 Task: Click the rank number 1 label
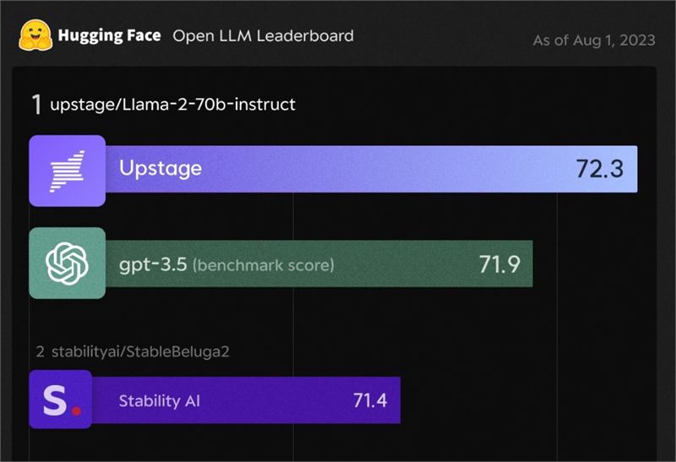(x=36, y=104)
